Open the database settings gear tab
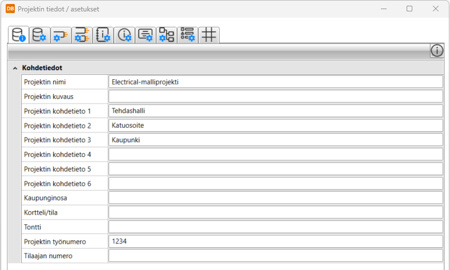 [x=40, y=35]
